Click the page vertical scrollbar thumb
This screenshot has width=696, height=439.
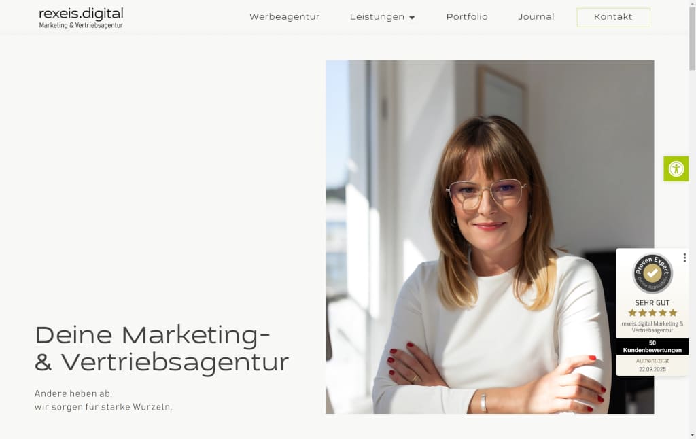click(x=692, y=39)
